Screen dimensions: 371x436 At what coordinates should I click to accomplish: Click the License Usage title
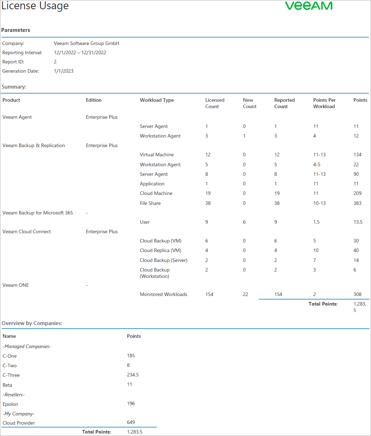point(35,6)
